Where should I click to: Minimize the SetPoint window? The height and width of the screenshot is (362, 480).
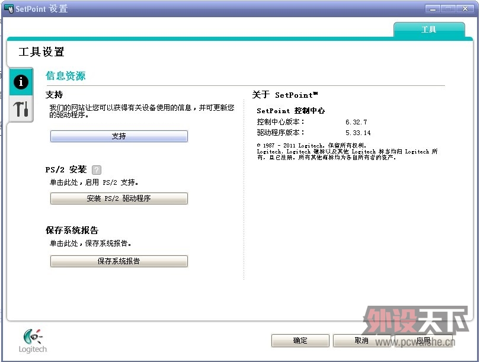tap(433, 9)
